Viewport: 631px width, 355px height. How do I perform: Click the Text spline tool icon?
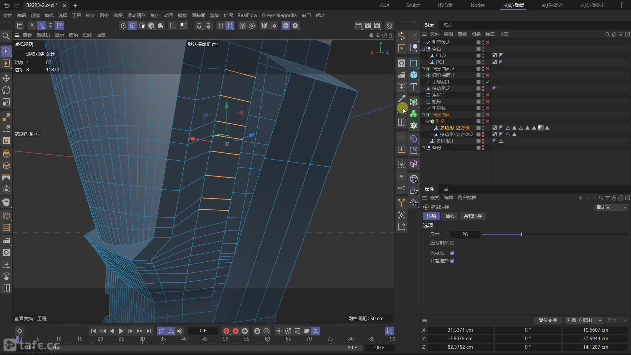point(414,87)
